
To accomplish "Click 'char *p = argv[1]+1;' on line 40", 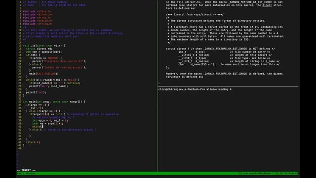I will [x=48, y=124].
